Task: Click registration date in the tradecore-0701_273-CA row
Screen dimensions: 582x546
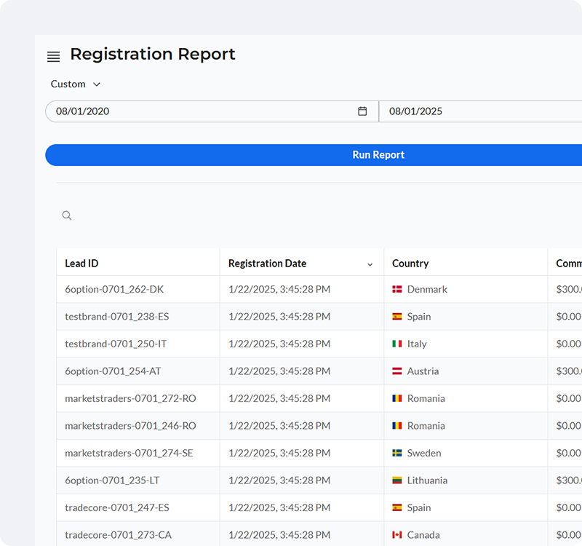Action: (x=279, y=535)
